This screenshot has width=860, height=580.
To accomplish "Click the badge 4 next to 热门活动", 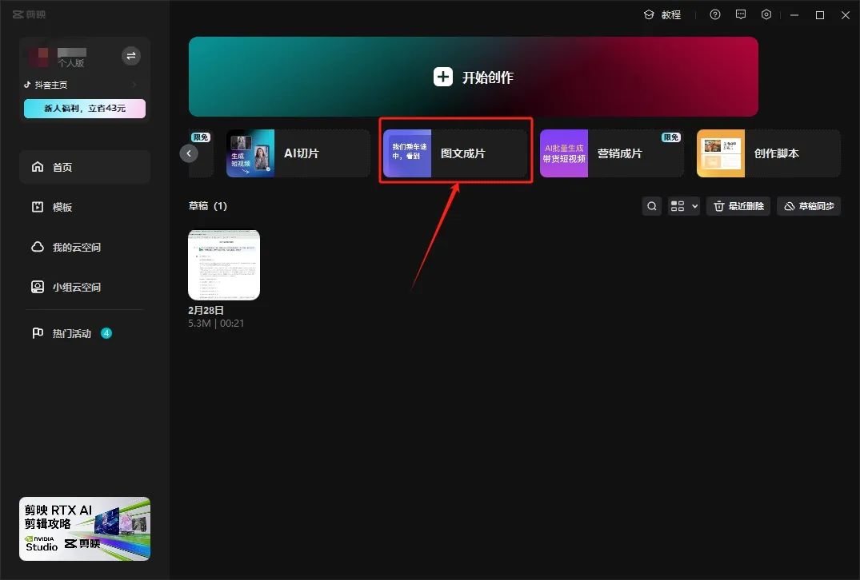I will pyautogui.click(x=106, y=333).
